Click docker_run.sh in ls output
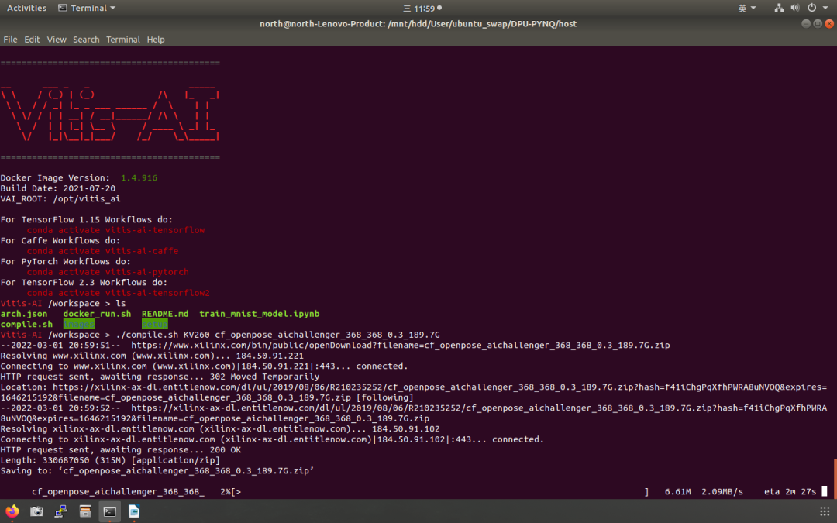 pyautogui.click(x=97, y=314)
